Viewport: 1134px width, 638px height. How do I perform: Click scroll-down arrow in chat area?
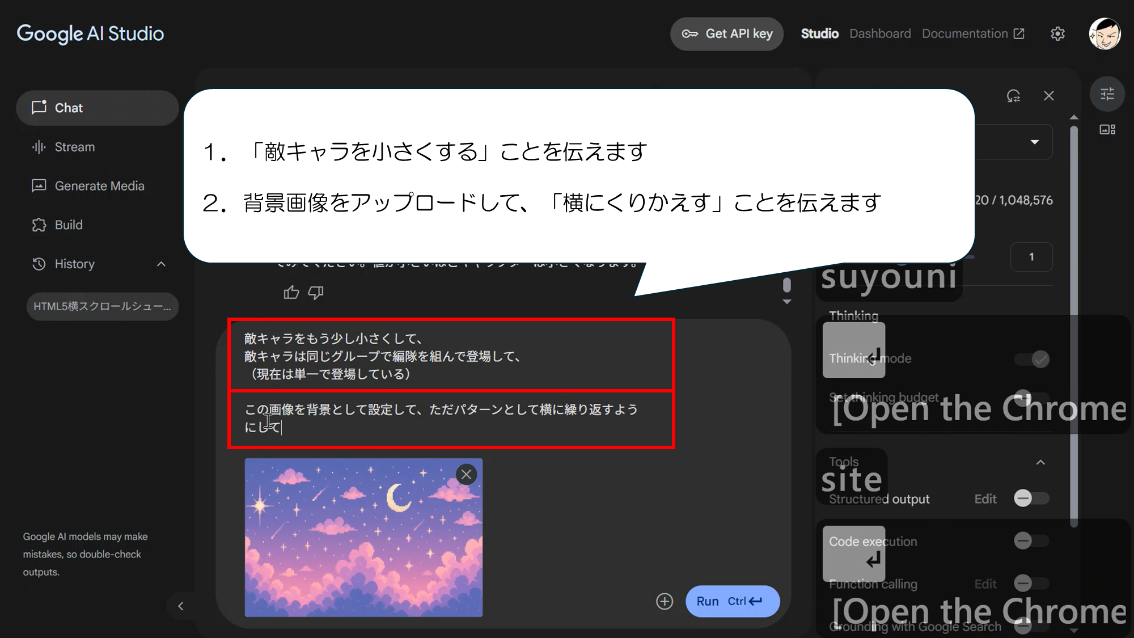pyautogui.click(x=786, y=302)
